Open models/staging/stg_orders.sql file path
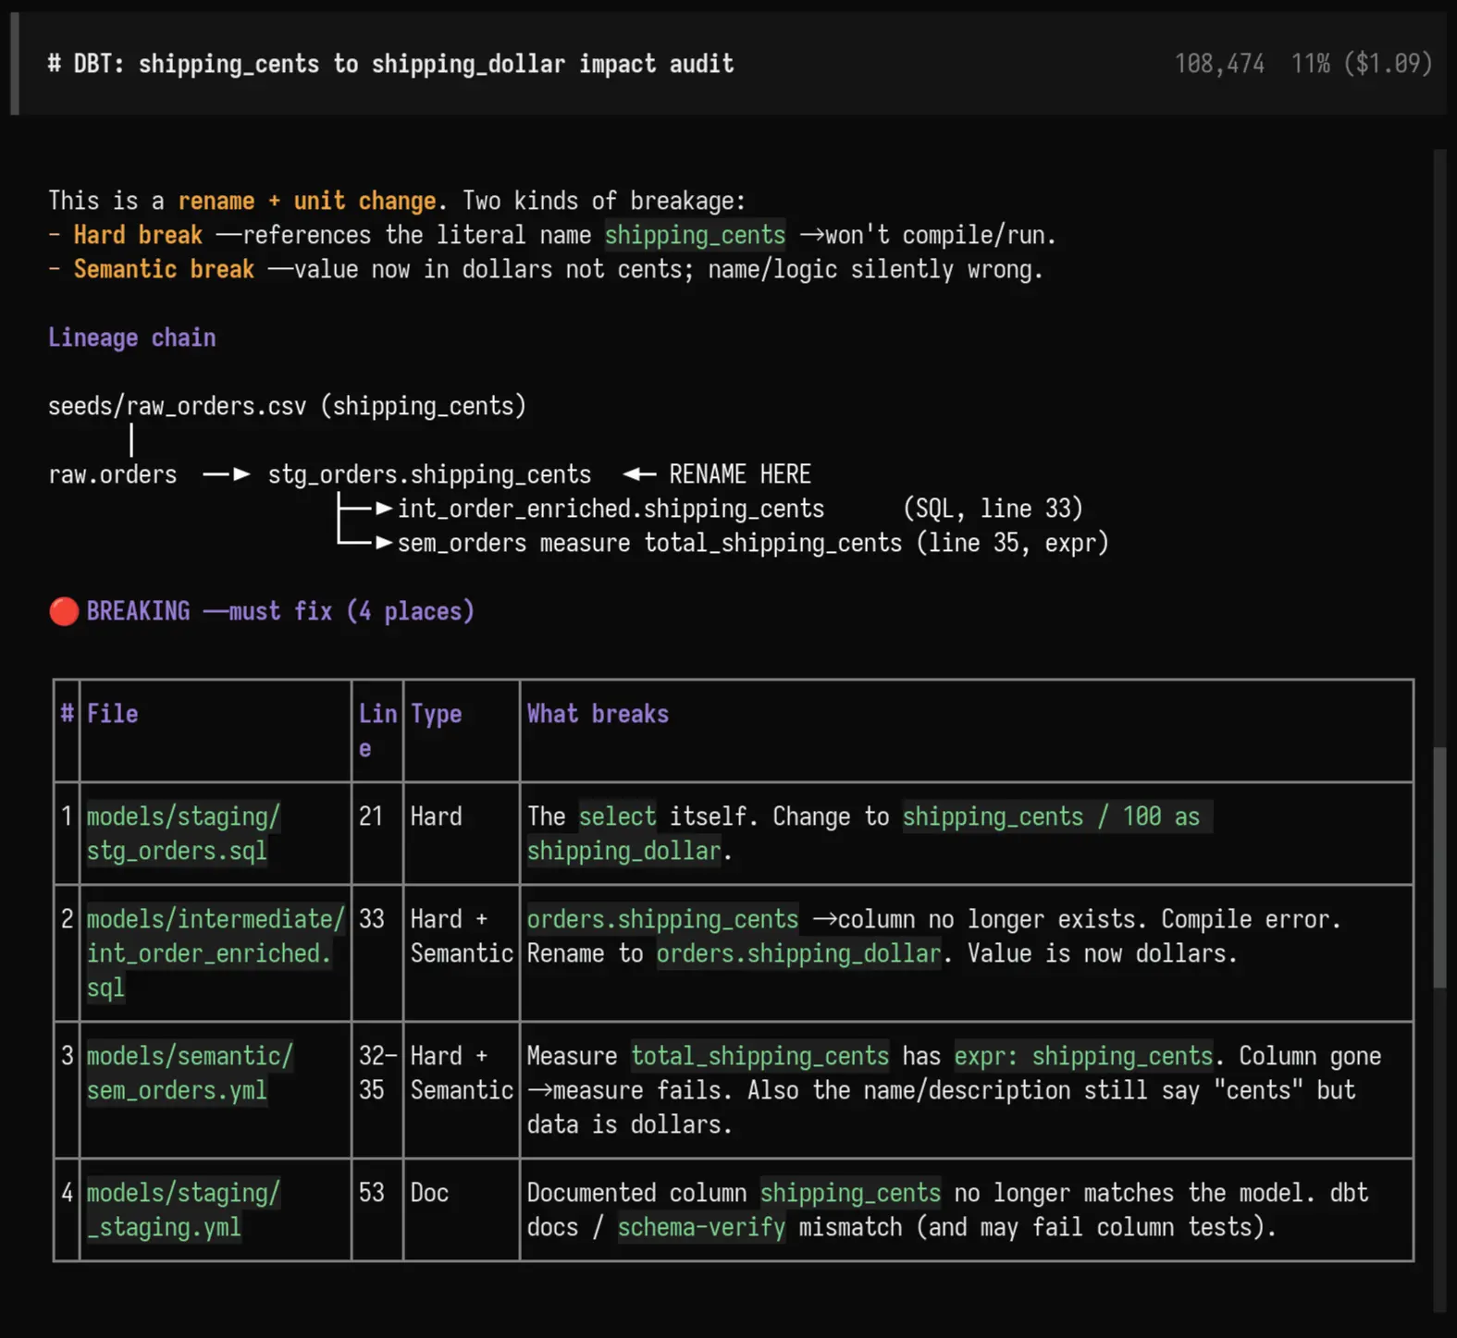Screen dimensions: 1457x1338 pyautogui.click(x=183, y=833)
